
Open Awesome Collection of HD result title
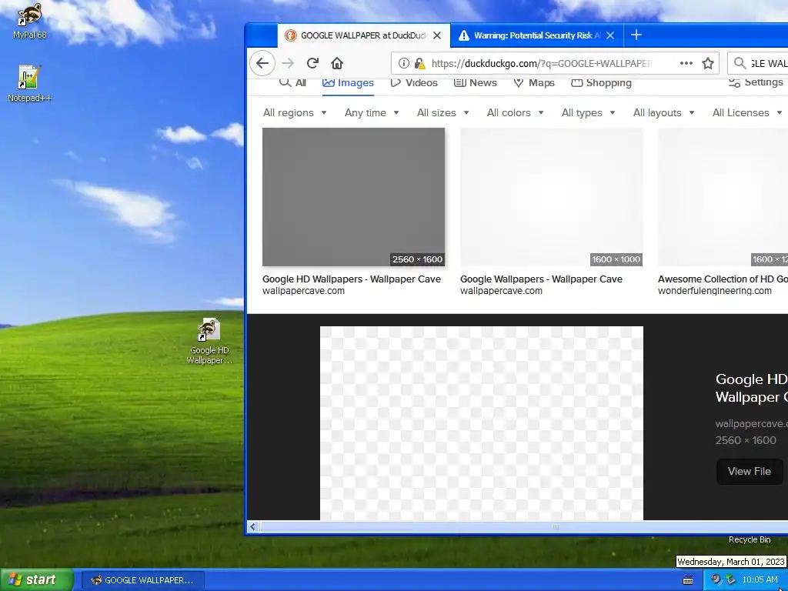point(723,279)
